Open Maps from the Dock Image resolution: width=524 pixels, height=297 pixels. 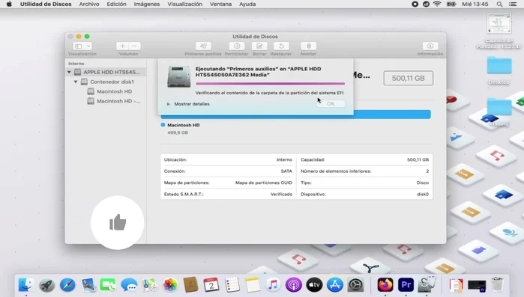coord(149,285)
